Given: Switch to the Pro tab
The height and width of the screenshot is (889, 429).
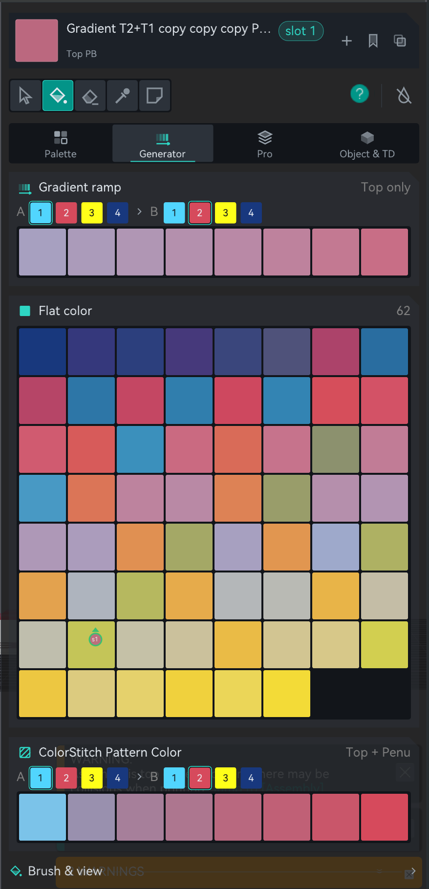Looking at the screenshot, I should tap(264, 144).
